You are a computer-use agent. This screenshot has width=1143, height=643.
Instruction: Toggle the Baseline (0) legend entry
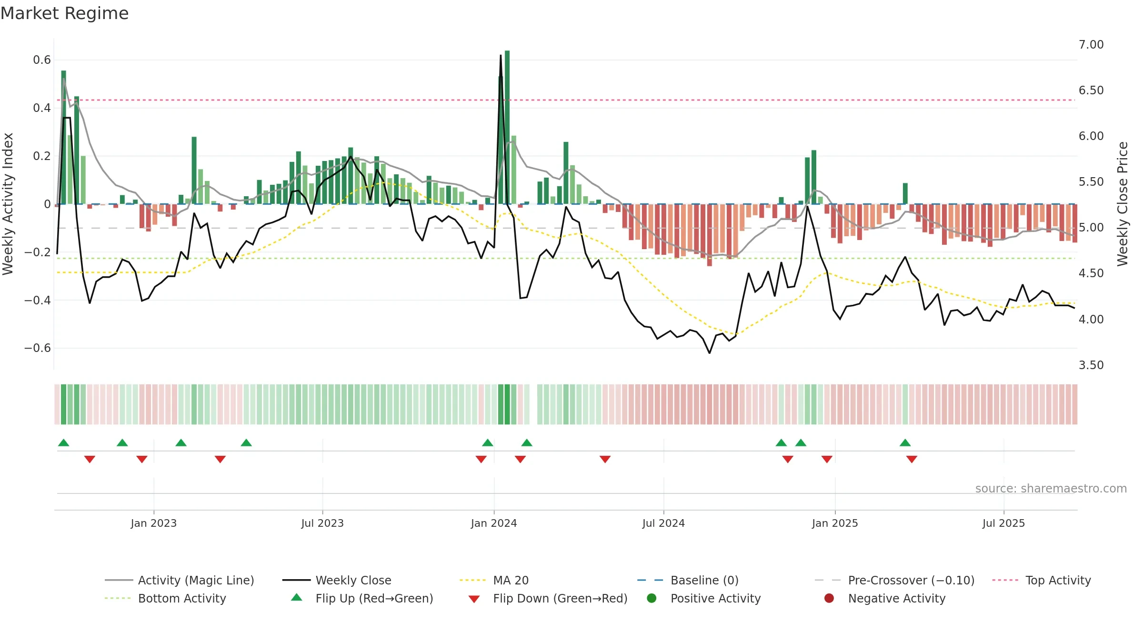coord(688,580)
